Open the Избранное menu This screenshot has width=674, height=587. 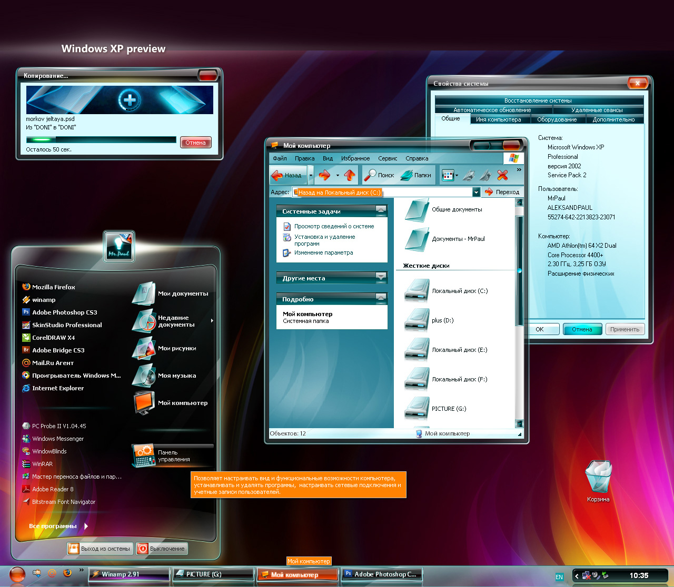[355, 158]
